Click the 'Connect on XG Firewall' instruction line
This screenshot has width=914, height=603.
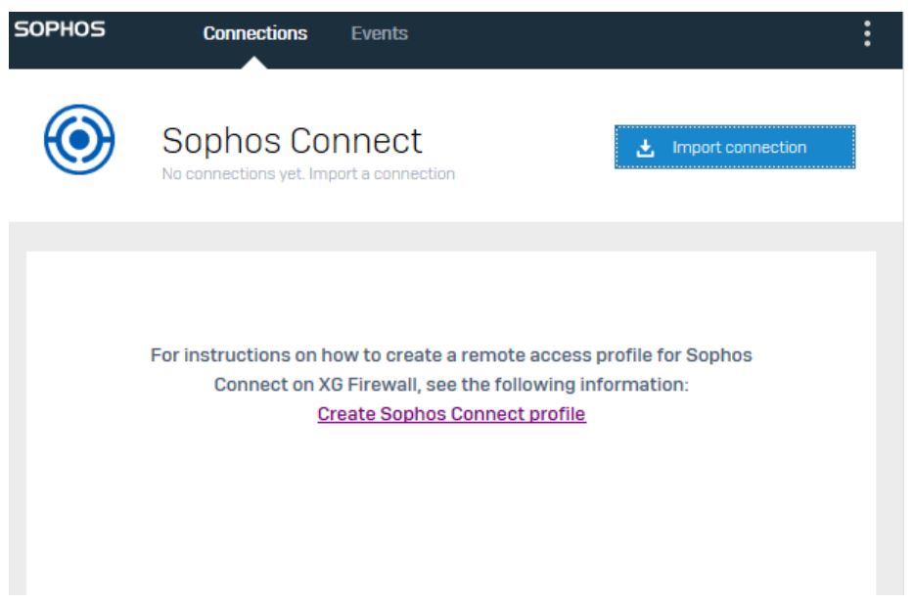(x=451, y=385)
